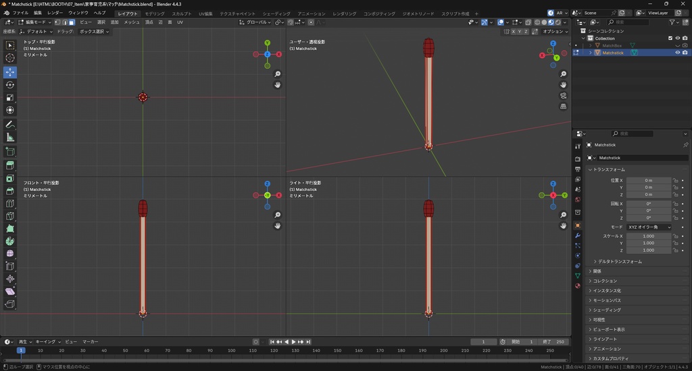Switch to wireframe viewport shading

537,22
